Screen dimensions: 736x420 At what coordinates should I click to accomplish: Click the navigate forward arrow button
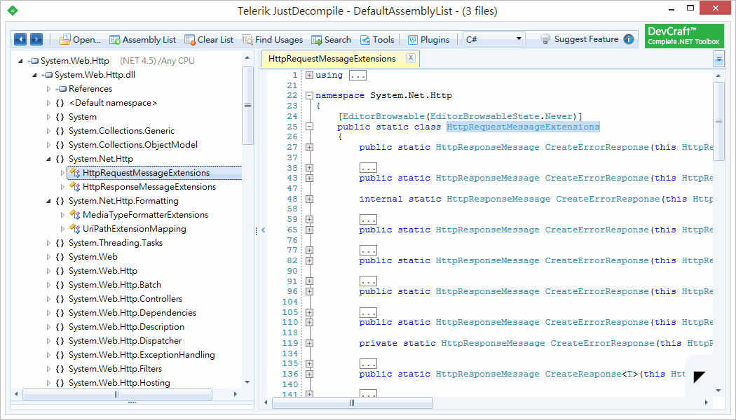click(36, 39)
